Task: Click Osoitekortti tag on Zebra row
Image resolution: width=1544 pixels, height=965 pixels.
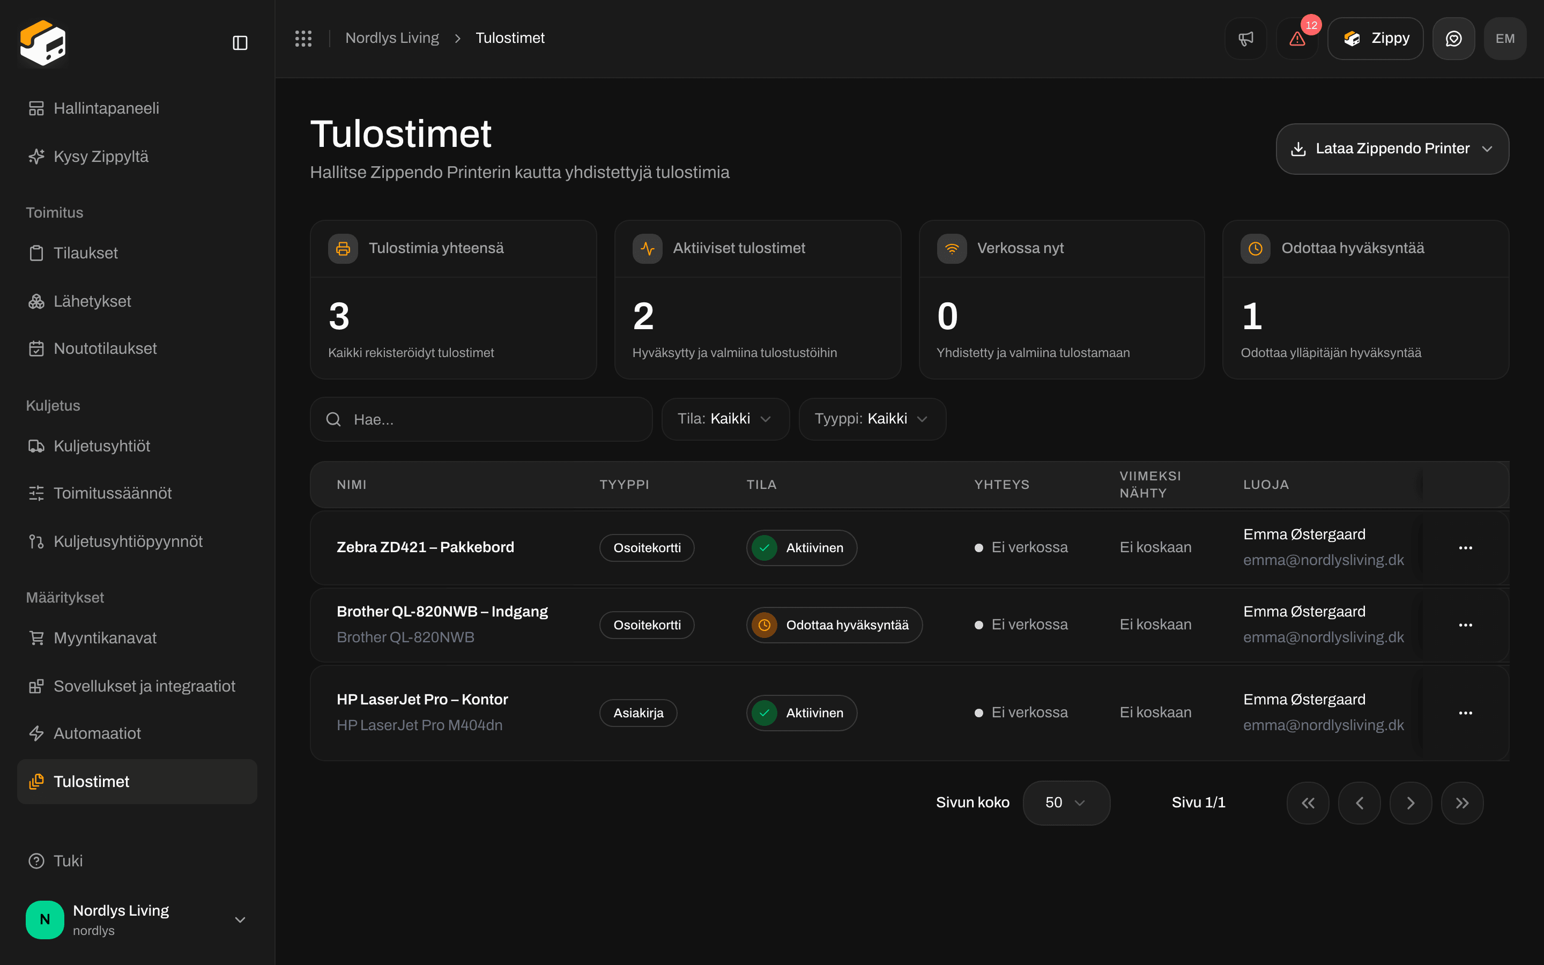Action: tap(647, 547)
